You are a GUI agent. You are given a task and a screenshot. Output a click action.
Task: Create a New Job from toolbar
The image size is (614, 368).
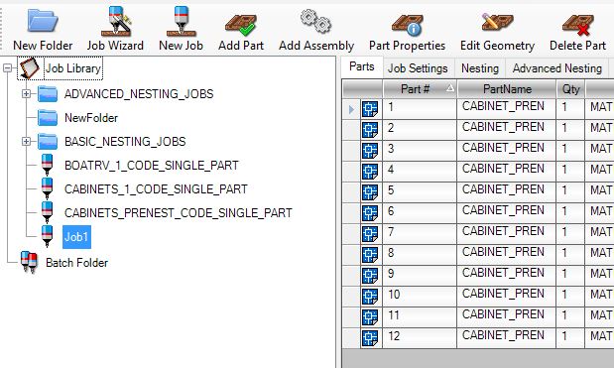click(x=181, y=29)
